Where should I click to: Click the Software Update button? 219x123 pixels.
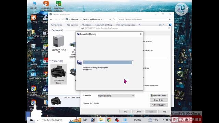click(158, 96)
